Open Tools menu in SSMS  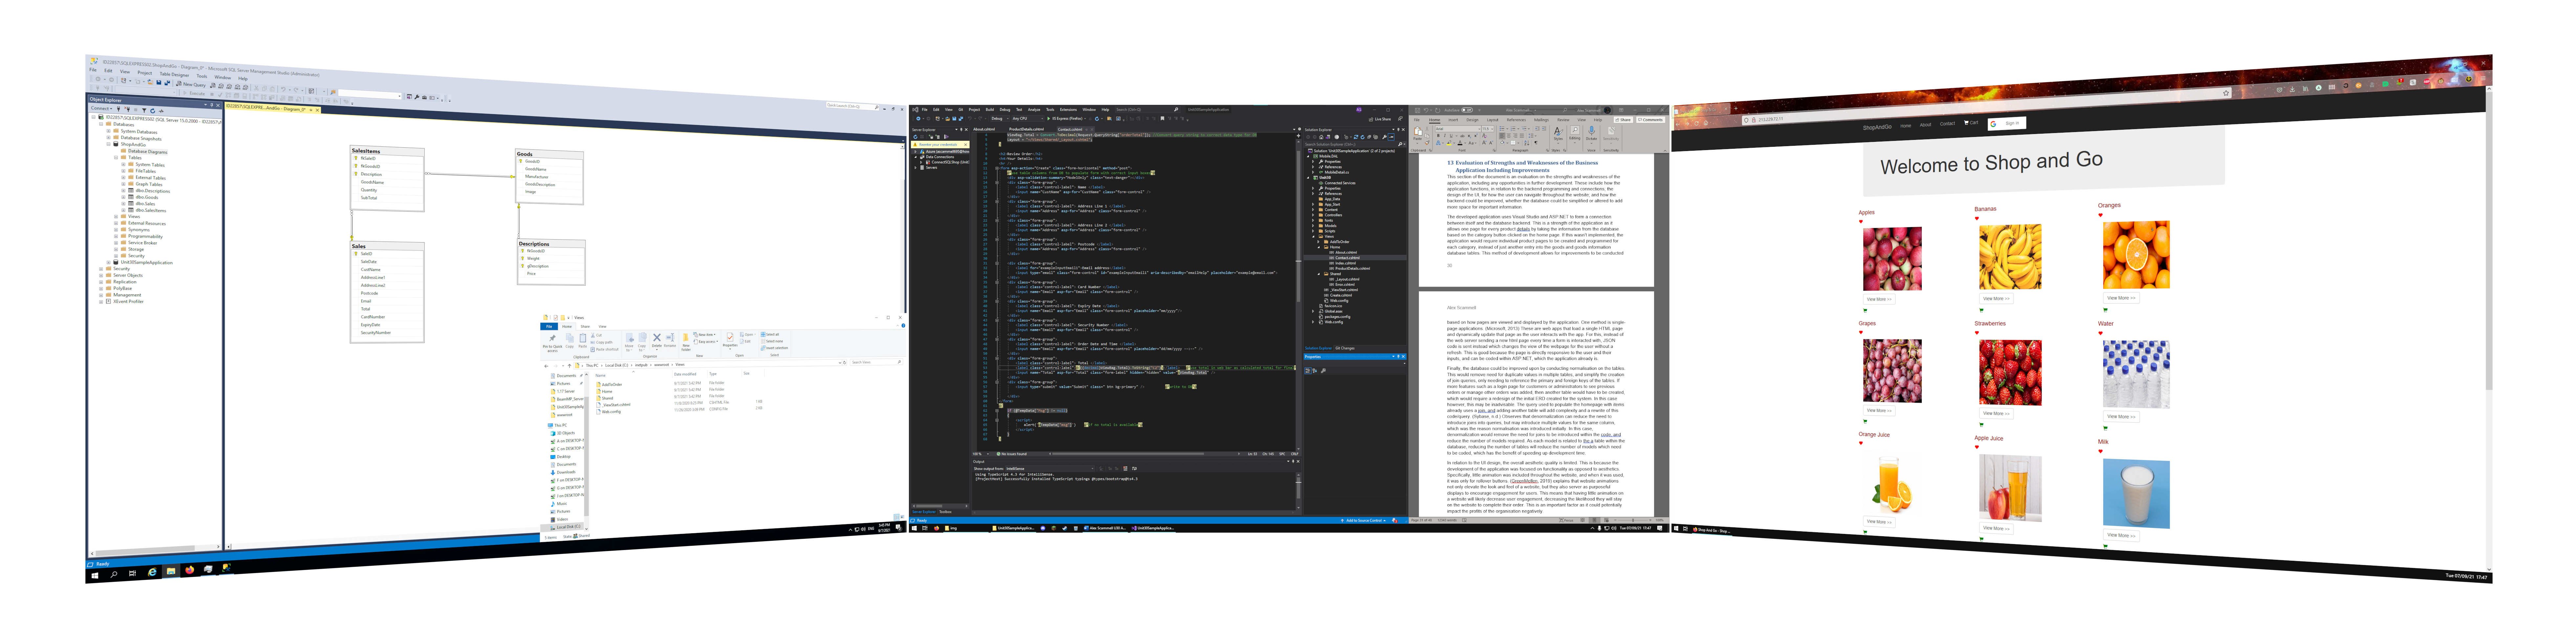pyautogui.click(x=202, y=76)
